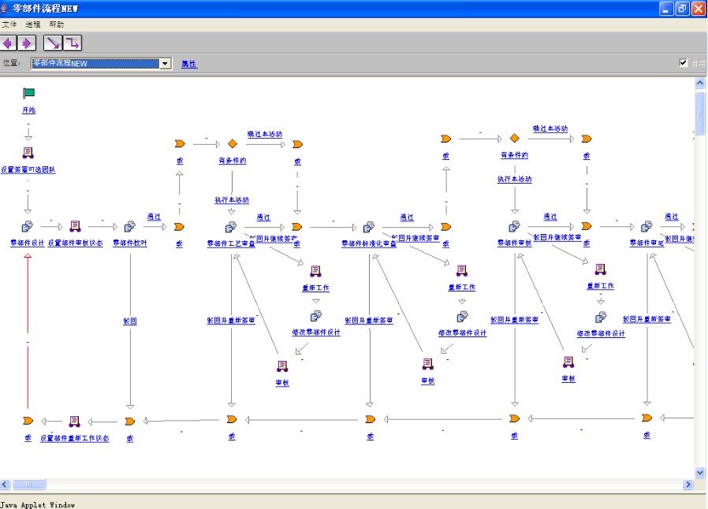Click the vertical scrollbar down arrow
708x509 pixels.
[700, 472]
